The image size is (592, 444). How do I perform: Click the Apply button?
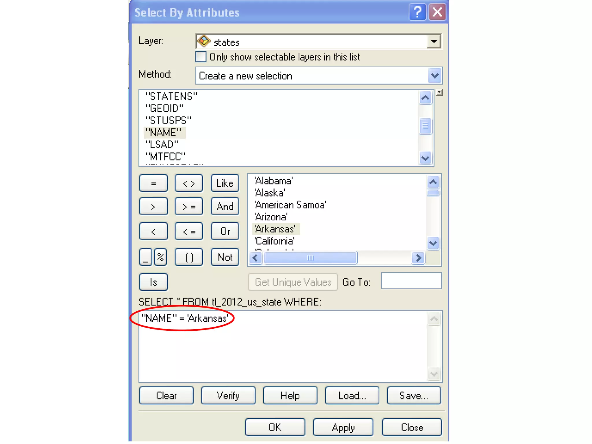(343, 427)
